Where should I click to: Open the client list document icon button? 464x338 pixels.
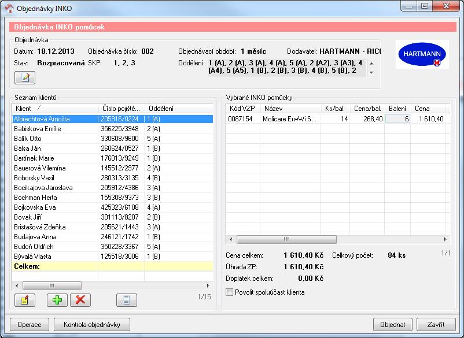point(127,300)
